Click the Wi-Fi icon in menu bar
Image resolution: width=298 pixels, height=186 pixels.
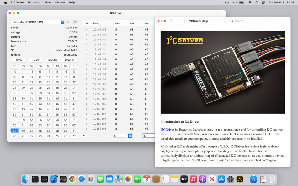[250, 3]
